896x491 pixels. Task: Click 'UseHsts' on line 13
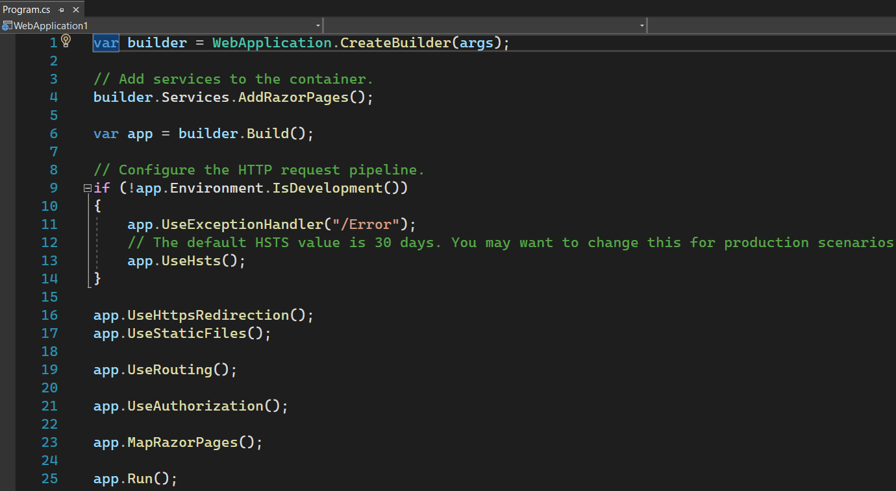192,261
